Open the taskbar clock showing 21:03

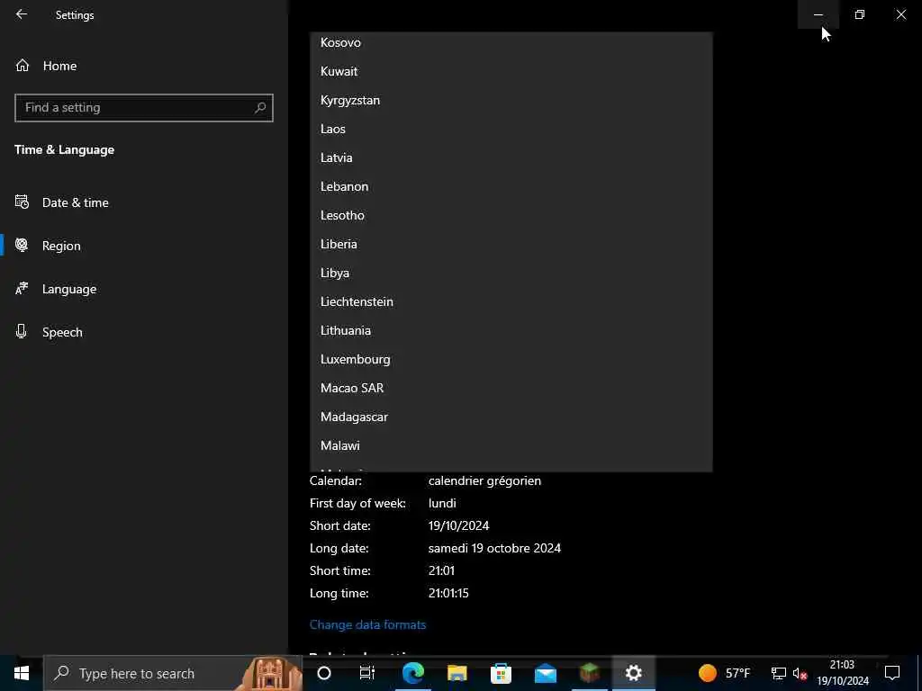843,673
